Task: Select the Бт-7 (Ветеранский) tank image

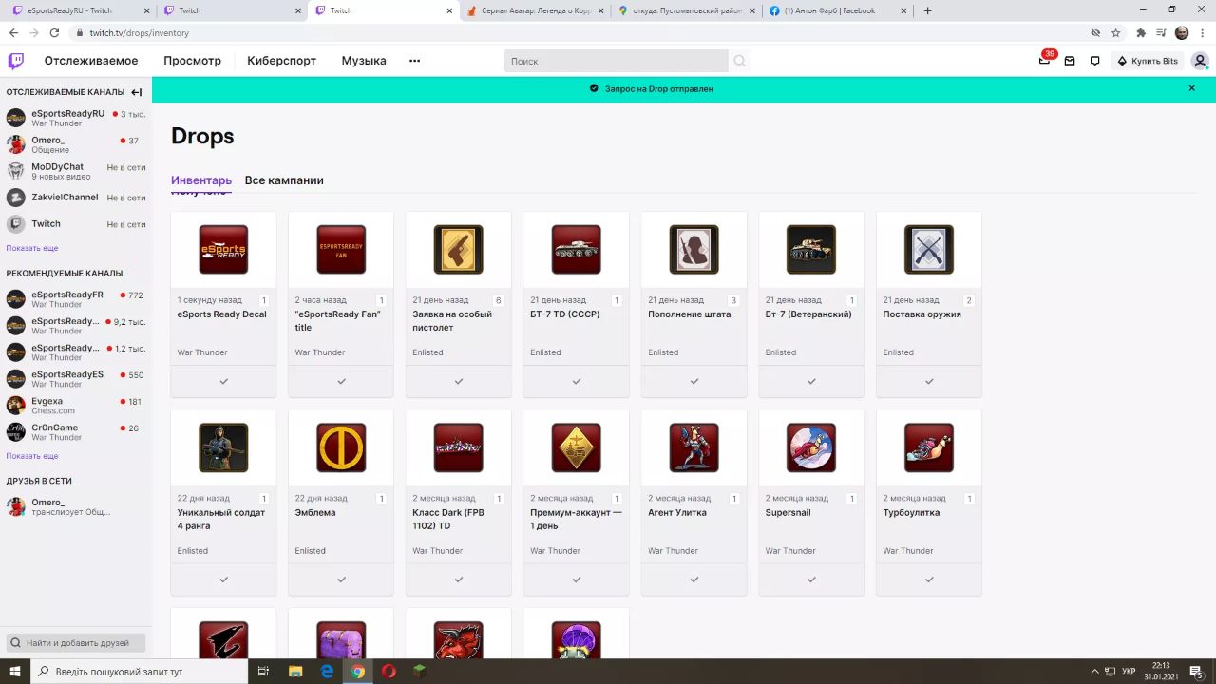Action: tap(811, 249)
